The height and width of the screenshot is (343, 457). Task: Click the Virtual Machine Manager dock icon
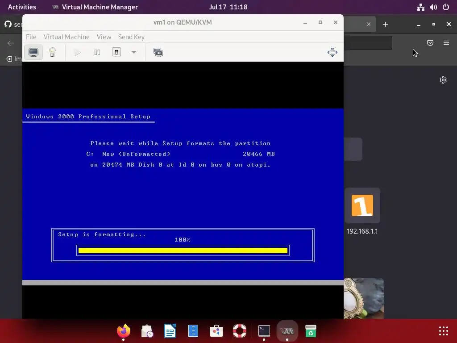(287, 331)
